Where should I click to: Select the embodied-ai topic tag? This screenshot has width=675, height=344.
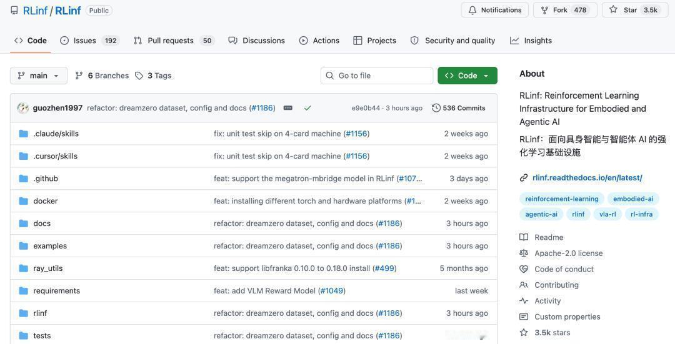click(632, 199)
